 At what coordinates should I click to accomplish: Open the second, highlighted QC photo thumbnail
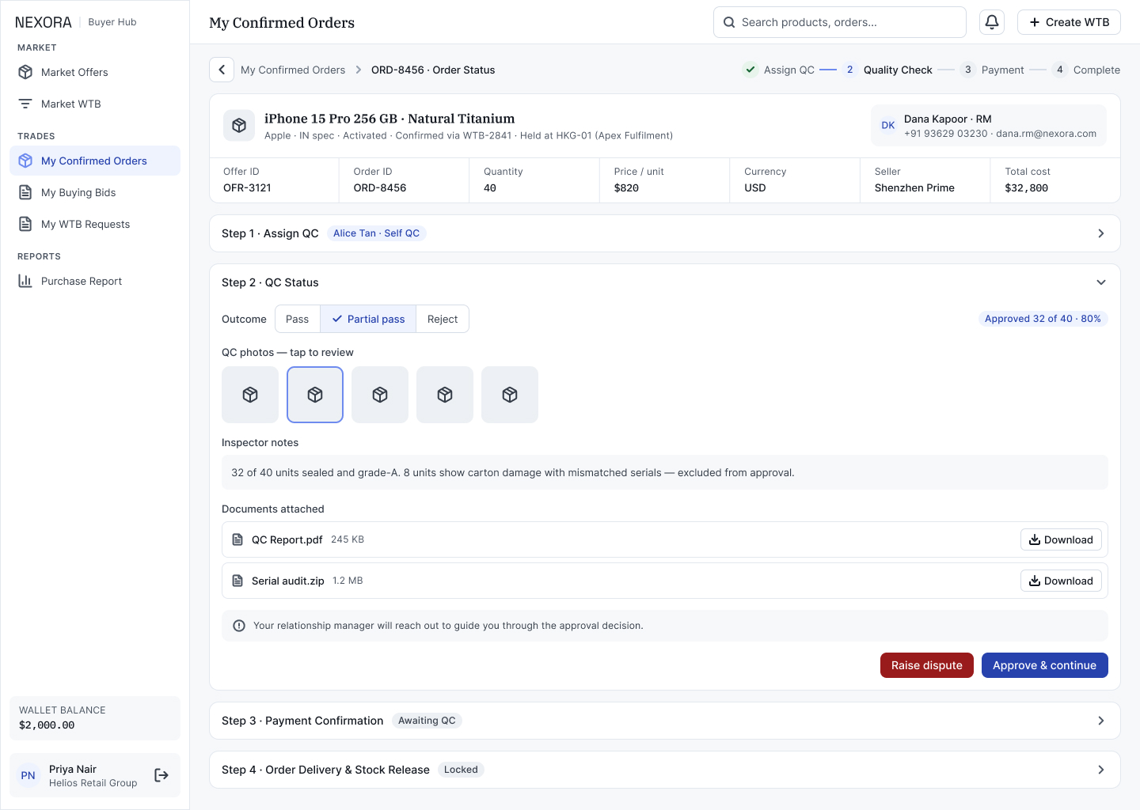pos(315,395)
